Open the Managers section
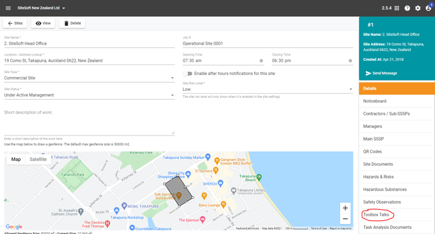This screenshot has width=435, height=234. (x=396, y=126)
